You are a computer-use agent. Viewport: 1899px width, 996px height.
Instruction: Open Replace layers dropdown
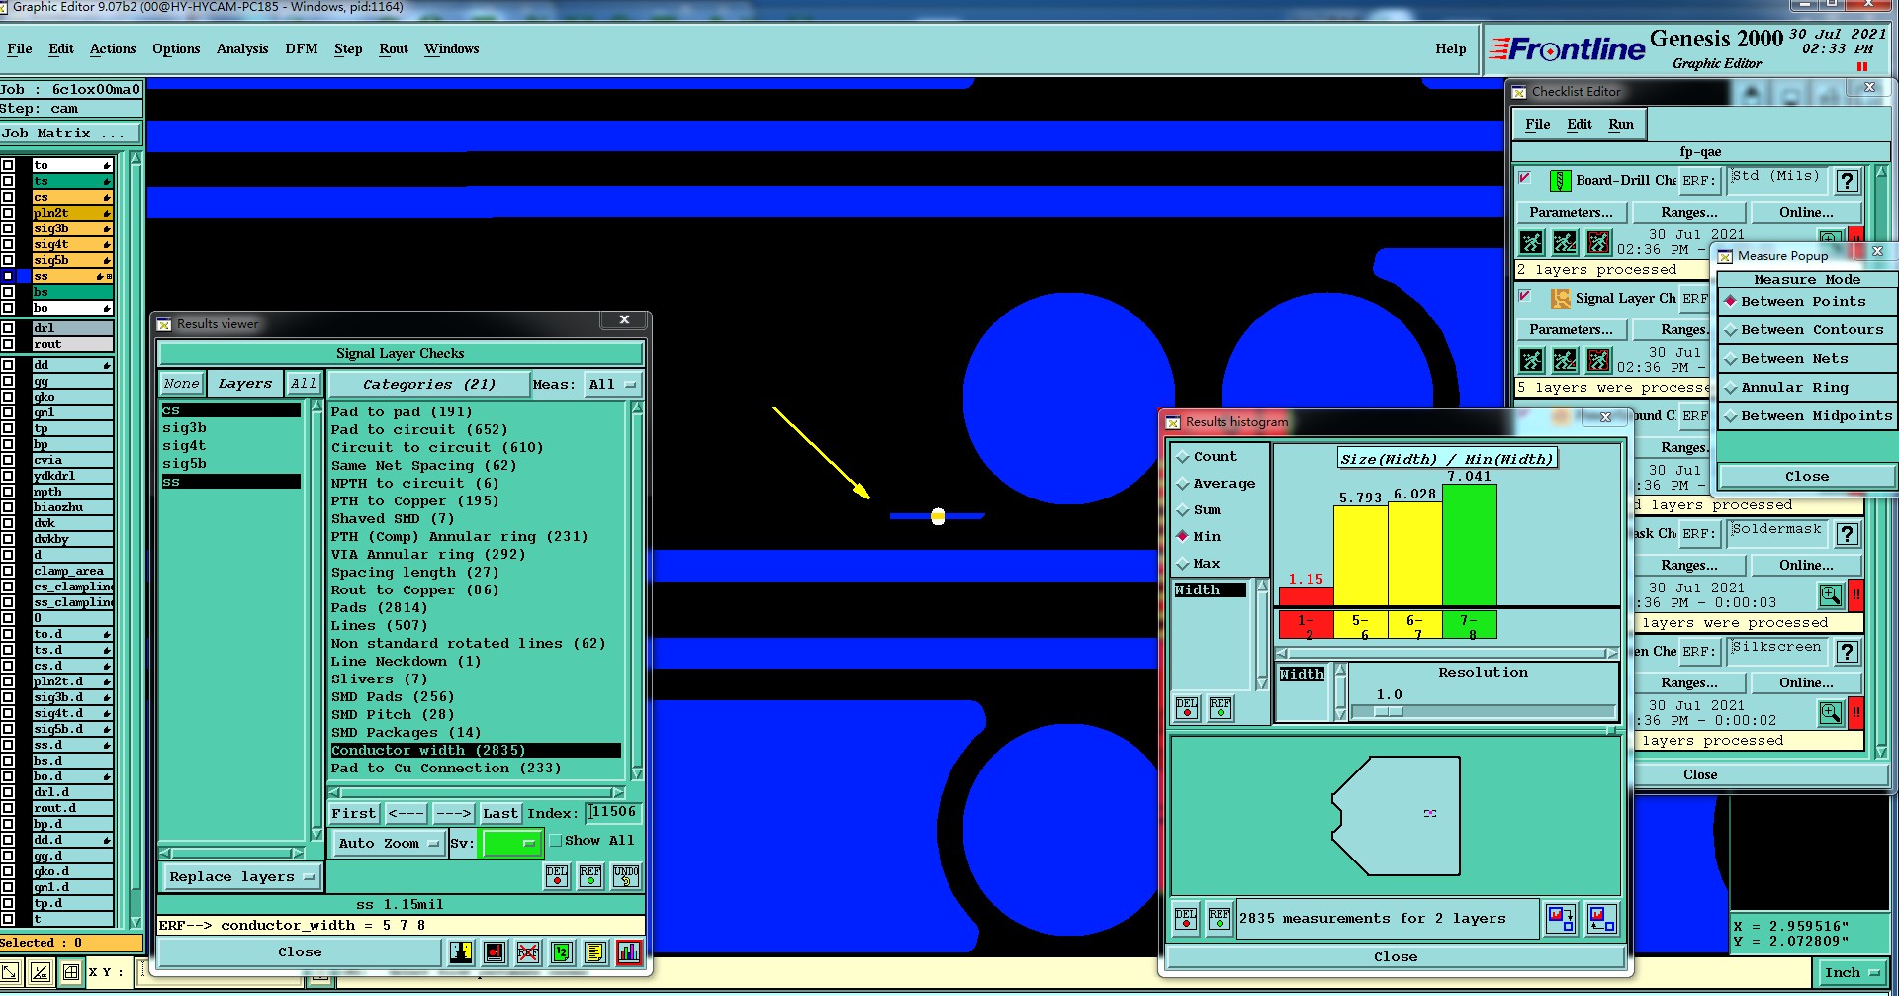pos(241,877)
